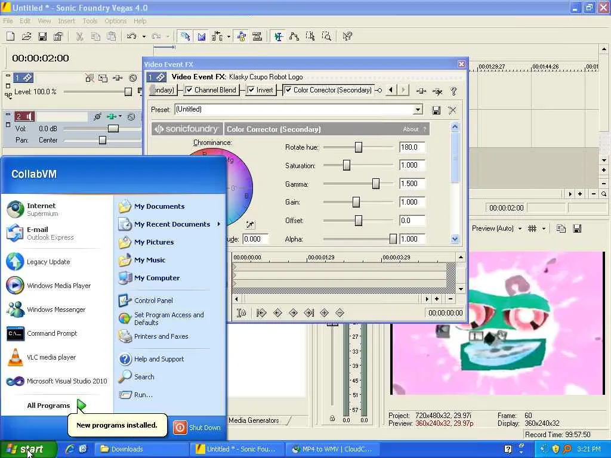Open project Properties icon in Vegas toolbar
The height and width of the screenshot is (458, 611).
pos(58,36)
